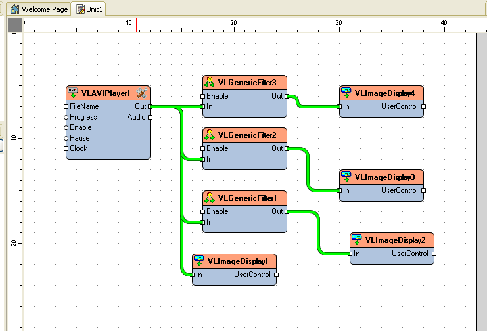This screenshot has width=487, height=331.
Task: Click the VLGenericFilter1 node icon
Action: click(x=210, y=198)
